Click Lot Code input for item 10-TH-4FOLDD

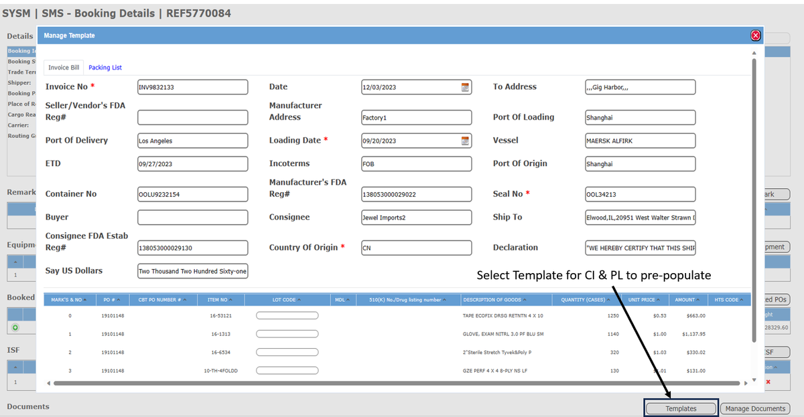click(x=287, y=370)
